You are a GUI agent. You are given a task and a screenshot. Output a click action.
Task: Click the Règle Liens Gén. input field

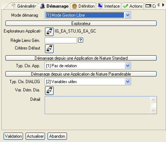coord(61,40)
